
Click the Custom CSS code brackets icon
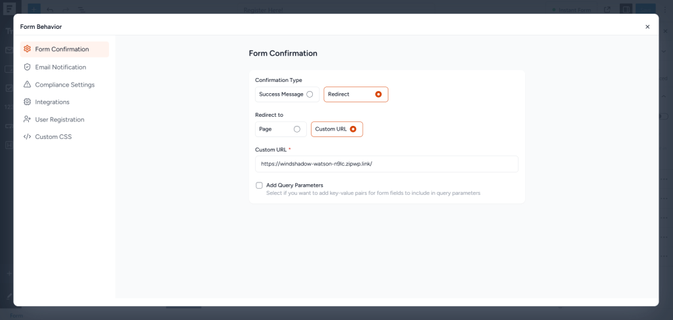(x=27, y=137)
